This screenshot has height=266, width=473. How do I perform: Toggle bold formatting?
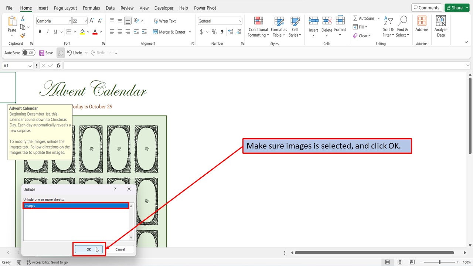pos(40,31)
